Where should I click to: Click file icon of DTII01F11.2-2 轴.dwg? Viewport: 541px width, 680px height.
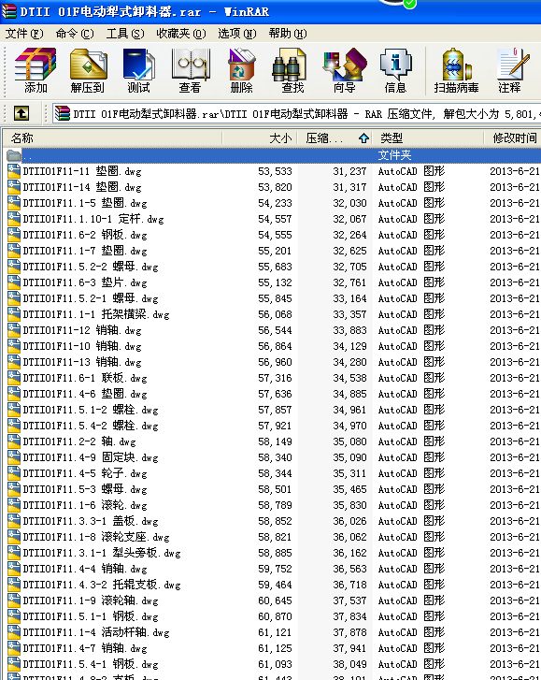pos(14,441)
